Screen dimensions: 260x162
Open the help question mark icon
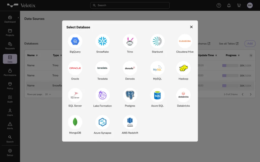pyautogui.click(x=219, y=6)
